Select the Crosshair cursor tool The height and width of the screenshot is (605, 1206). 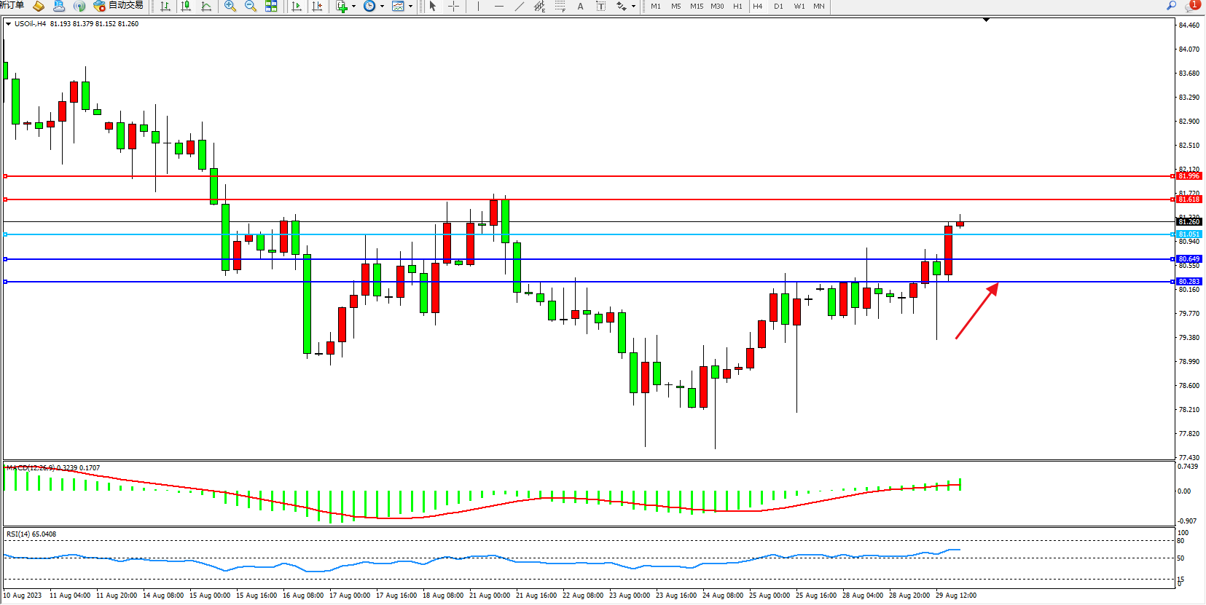[x=453, y=7]
